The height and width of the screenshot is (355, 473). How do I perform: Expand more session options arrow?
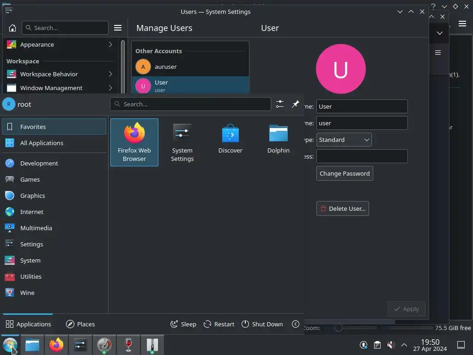pos(296,324)
